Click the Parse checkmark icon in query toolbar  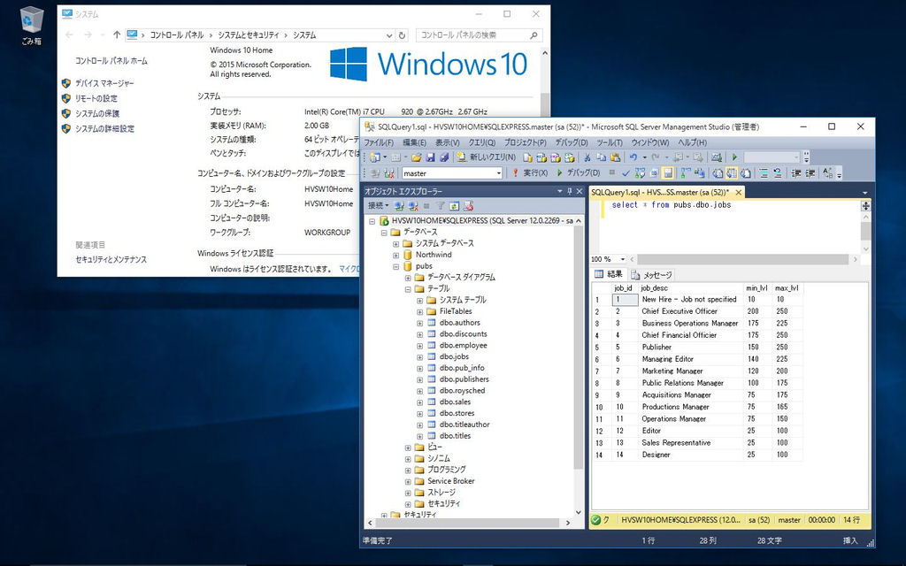pyautogui.click(x=626, y=172)
